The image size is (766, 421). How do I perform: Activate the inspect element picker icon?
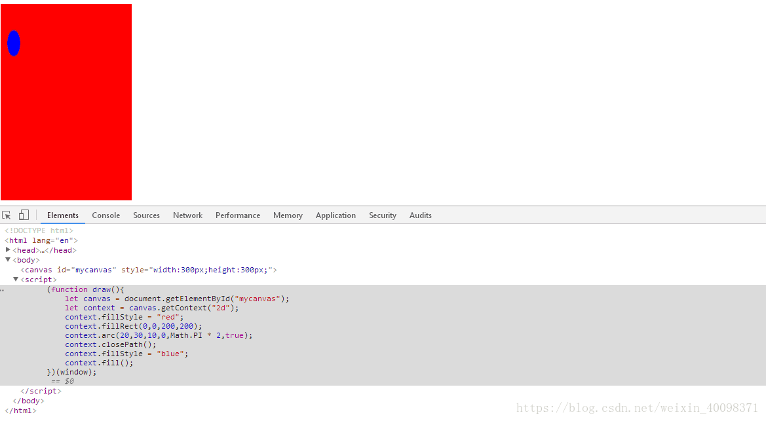[x=7, y=215]
